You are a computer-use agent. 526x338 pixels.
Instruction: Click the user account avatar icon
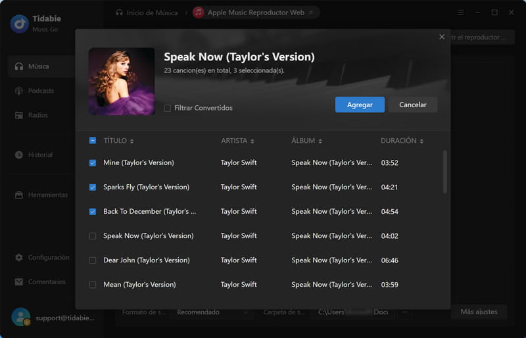(x=21, y=317)
